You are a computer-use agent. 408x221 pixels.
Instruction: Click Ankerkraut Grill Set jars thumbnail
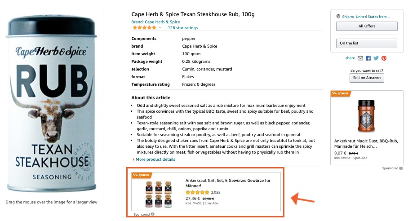click(157, 194)
